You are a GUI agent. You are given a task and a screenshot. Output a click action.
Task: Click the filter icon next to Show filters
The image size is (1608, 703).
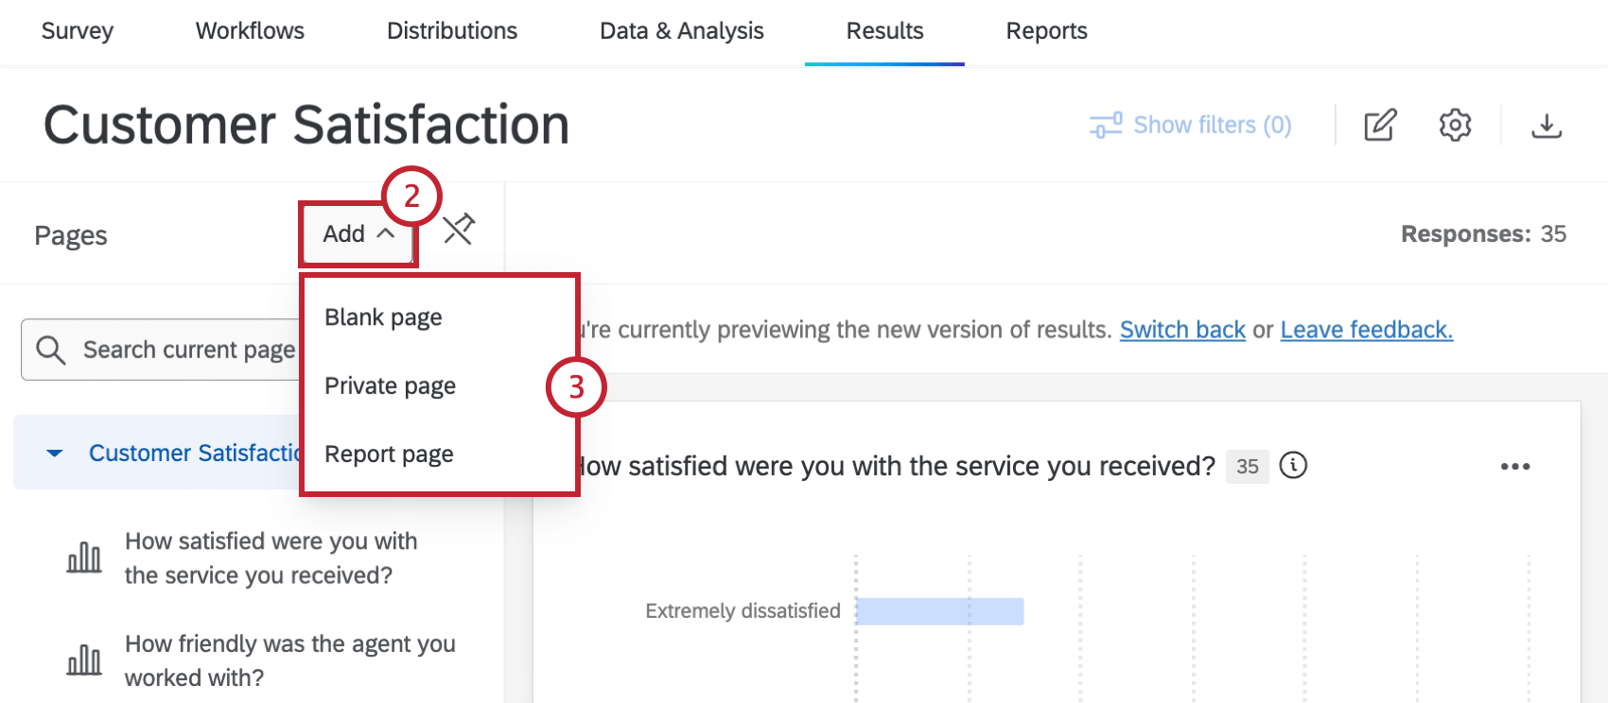(1103, 124)
